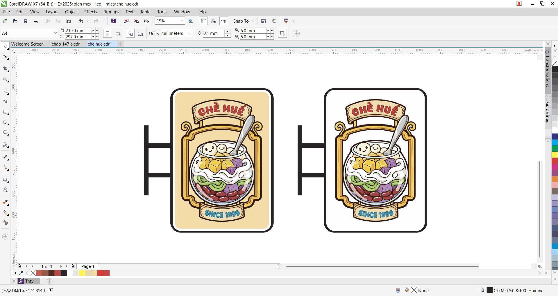Open the undo history dropdown arrow

pos(88,21)
